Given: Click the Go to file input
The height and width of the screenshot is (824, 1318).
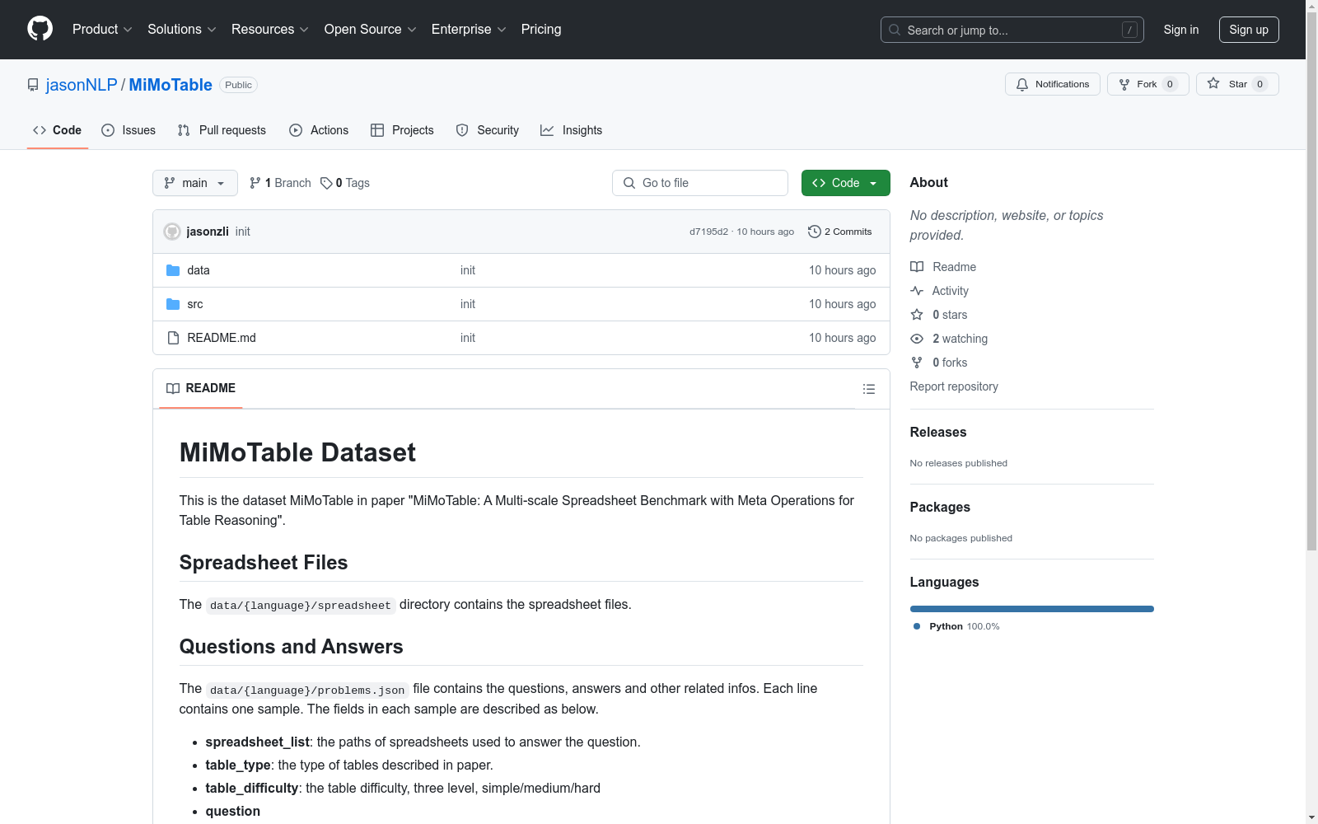Looking at the screenshot, I should pos(700,183).
